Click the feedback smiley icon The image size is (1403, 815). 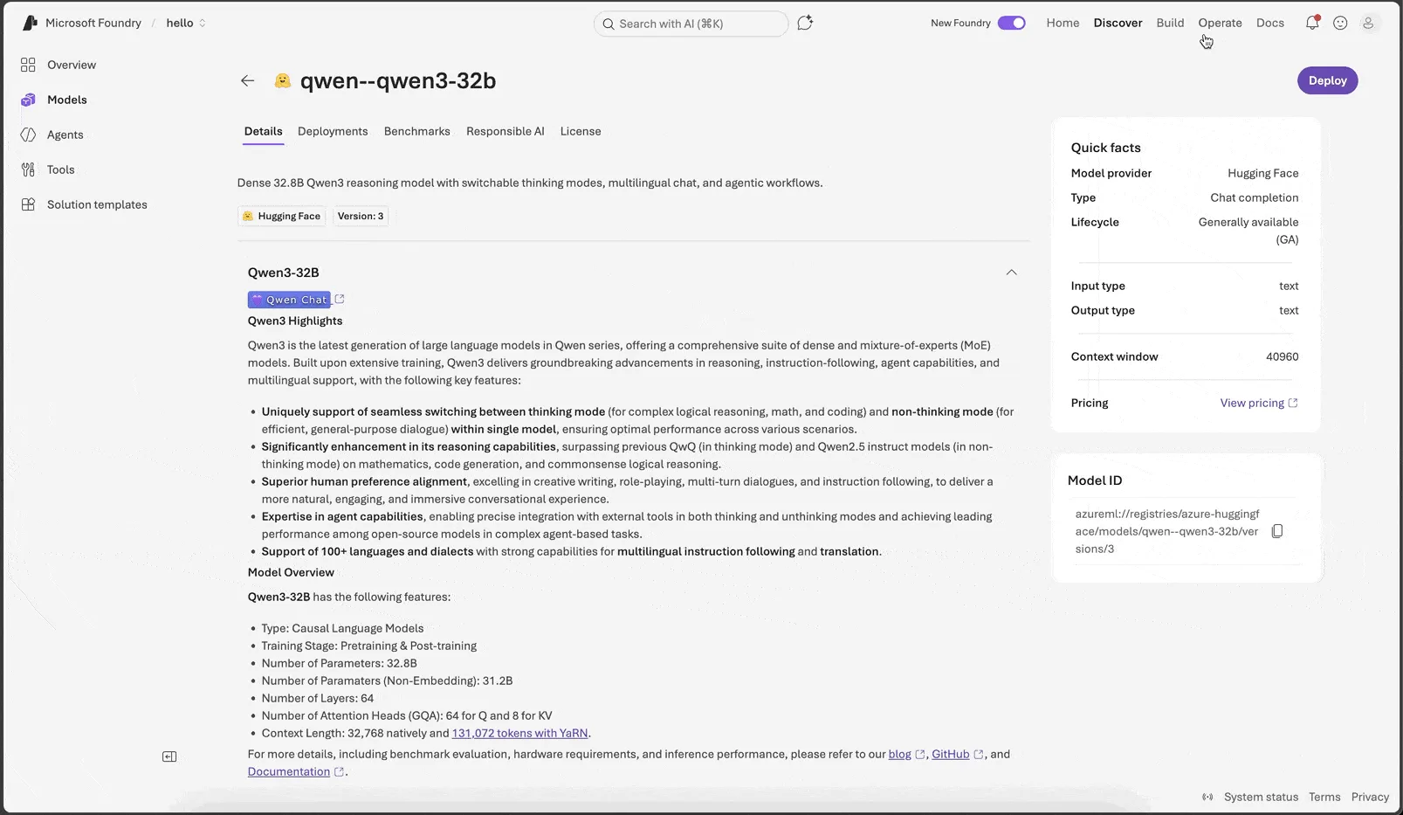pos(1340,24)
